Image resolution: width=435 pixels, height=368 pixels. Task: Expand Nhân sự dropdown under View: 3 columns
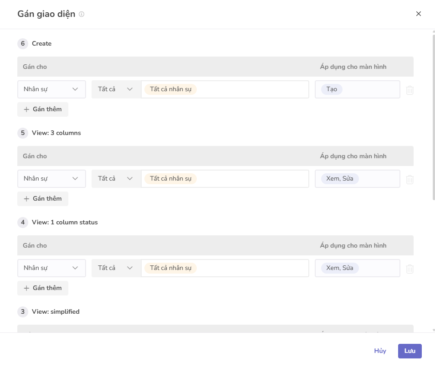(51, 179)
